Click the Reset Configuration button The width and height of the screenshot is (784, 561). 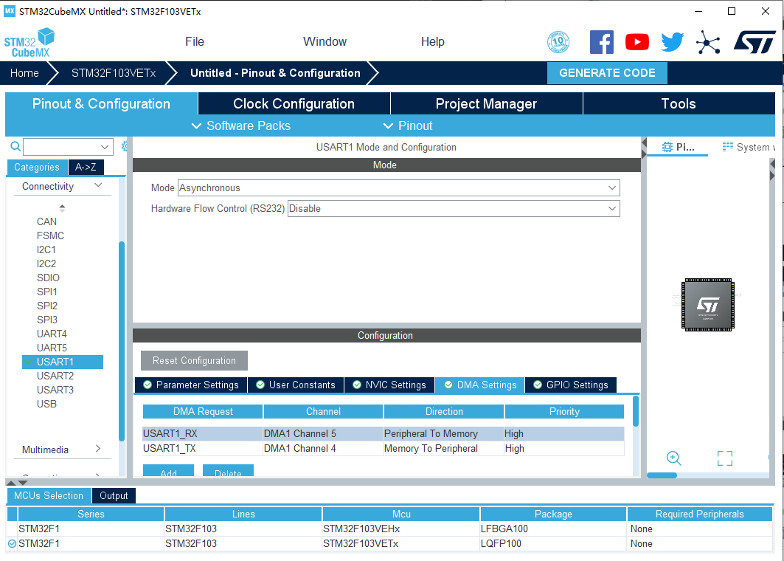coord(194,360)
